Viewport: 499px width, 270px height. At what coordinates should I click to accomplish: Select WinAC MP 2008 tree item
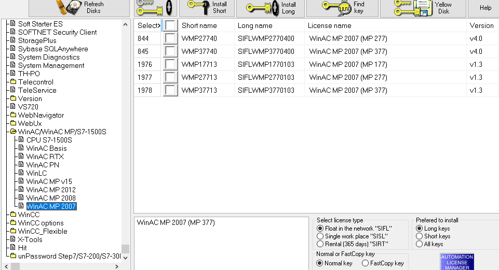pos(51,198)
